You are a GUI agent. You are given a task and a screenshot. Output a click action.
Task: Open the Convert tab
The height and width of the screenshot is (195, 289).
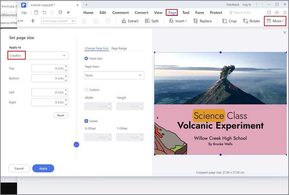pos(141,13)
